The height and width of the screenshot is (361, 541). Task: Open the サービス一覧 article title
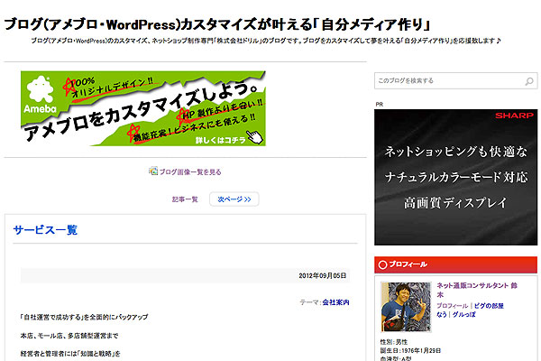tap(45, 230)
